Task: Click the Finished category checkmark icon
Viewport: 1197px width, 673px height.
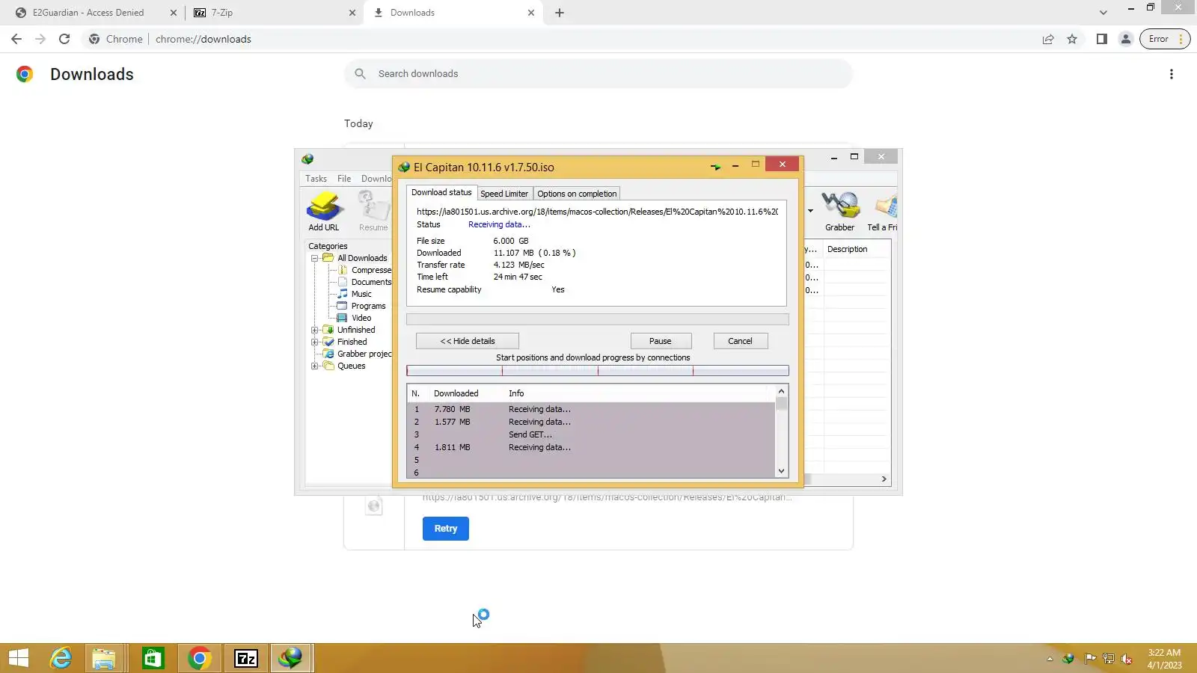Action: (328, 342)
